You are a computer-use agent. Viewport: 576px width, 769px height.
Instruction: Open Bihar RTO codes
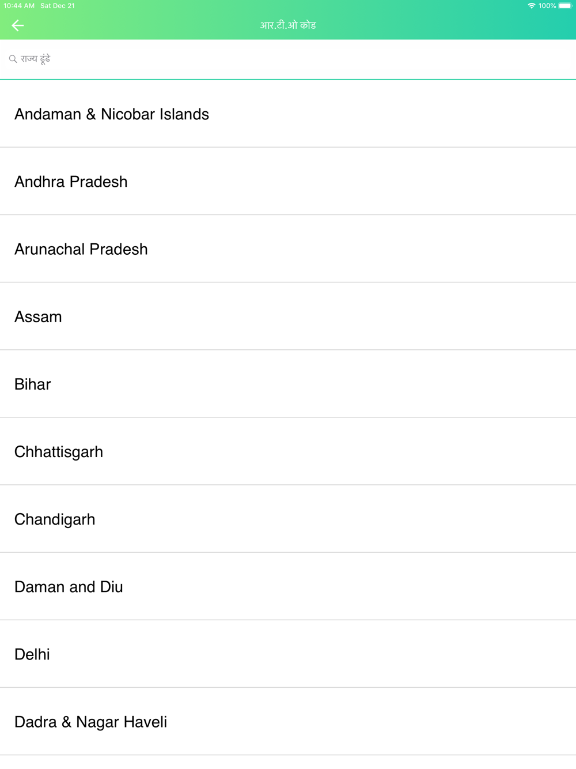(x=288, y=384)
